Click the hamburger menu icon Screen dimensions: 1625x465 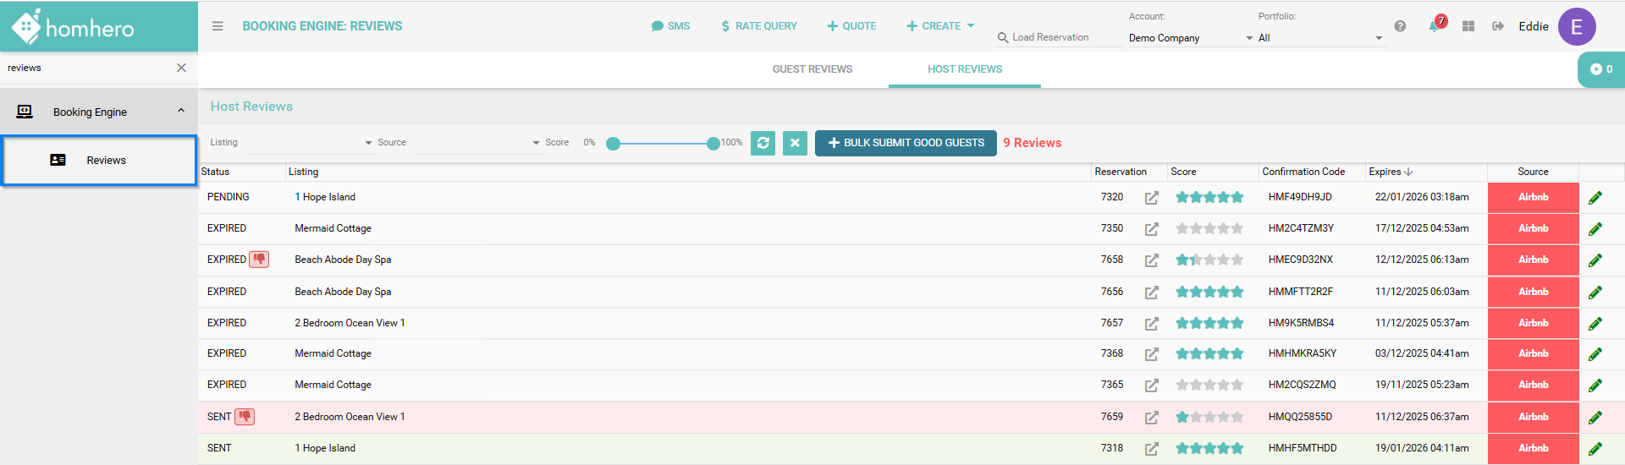[x=218, y=26]
